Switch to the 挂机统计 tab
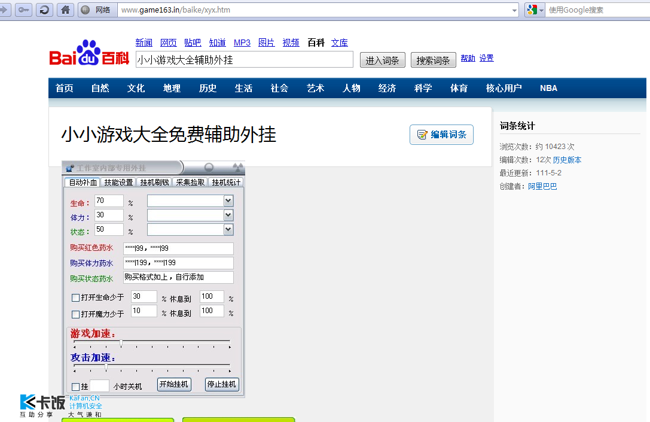Image resolution: width=650 pixels, height=422 pixels. [x=226, y=182]
